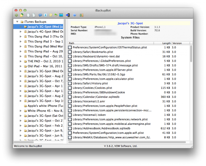Tick the Calendar.sqlitedb checkbox

[x=70, y=97]
